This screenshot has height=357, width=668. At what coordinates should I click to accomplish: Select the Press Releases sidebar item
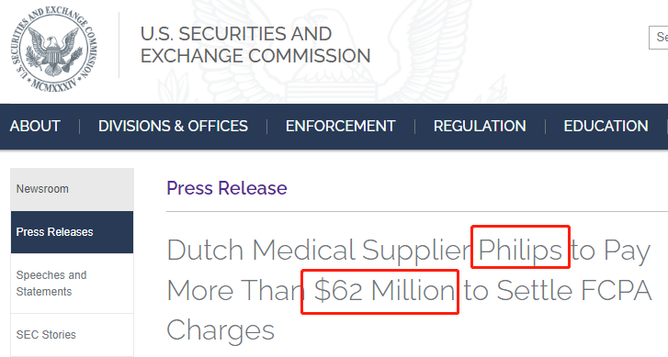(72, 232)
